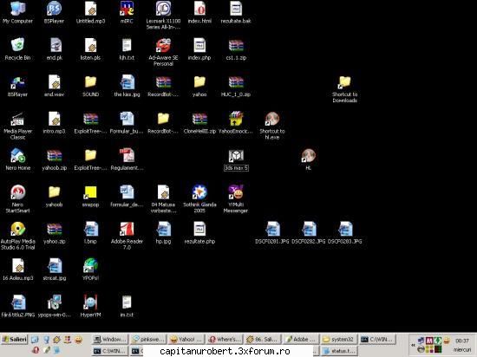
Task: Select the Shortcut to Downloads folder
Action: [344, 81]
